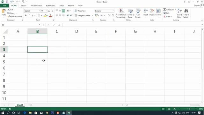Open the Calibri font name dropdown

(40, 11)
